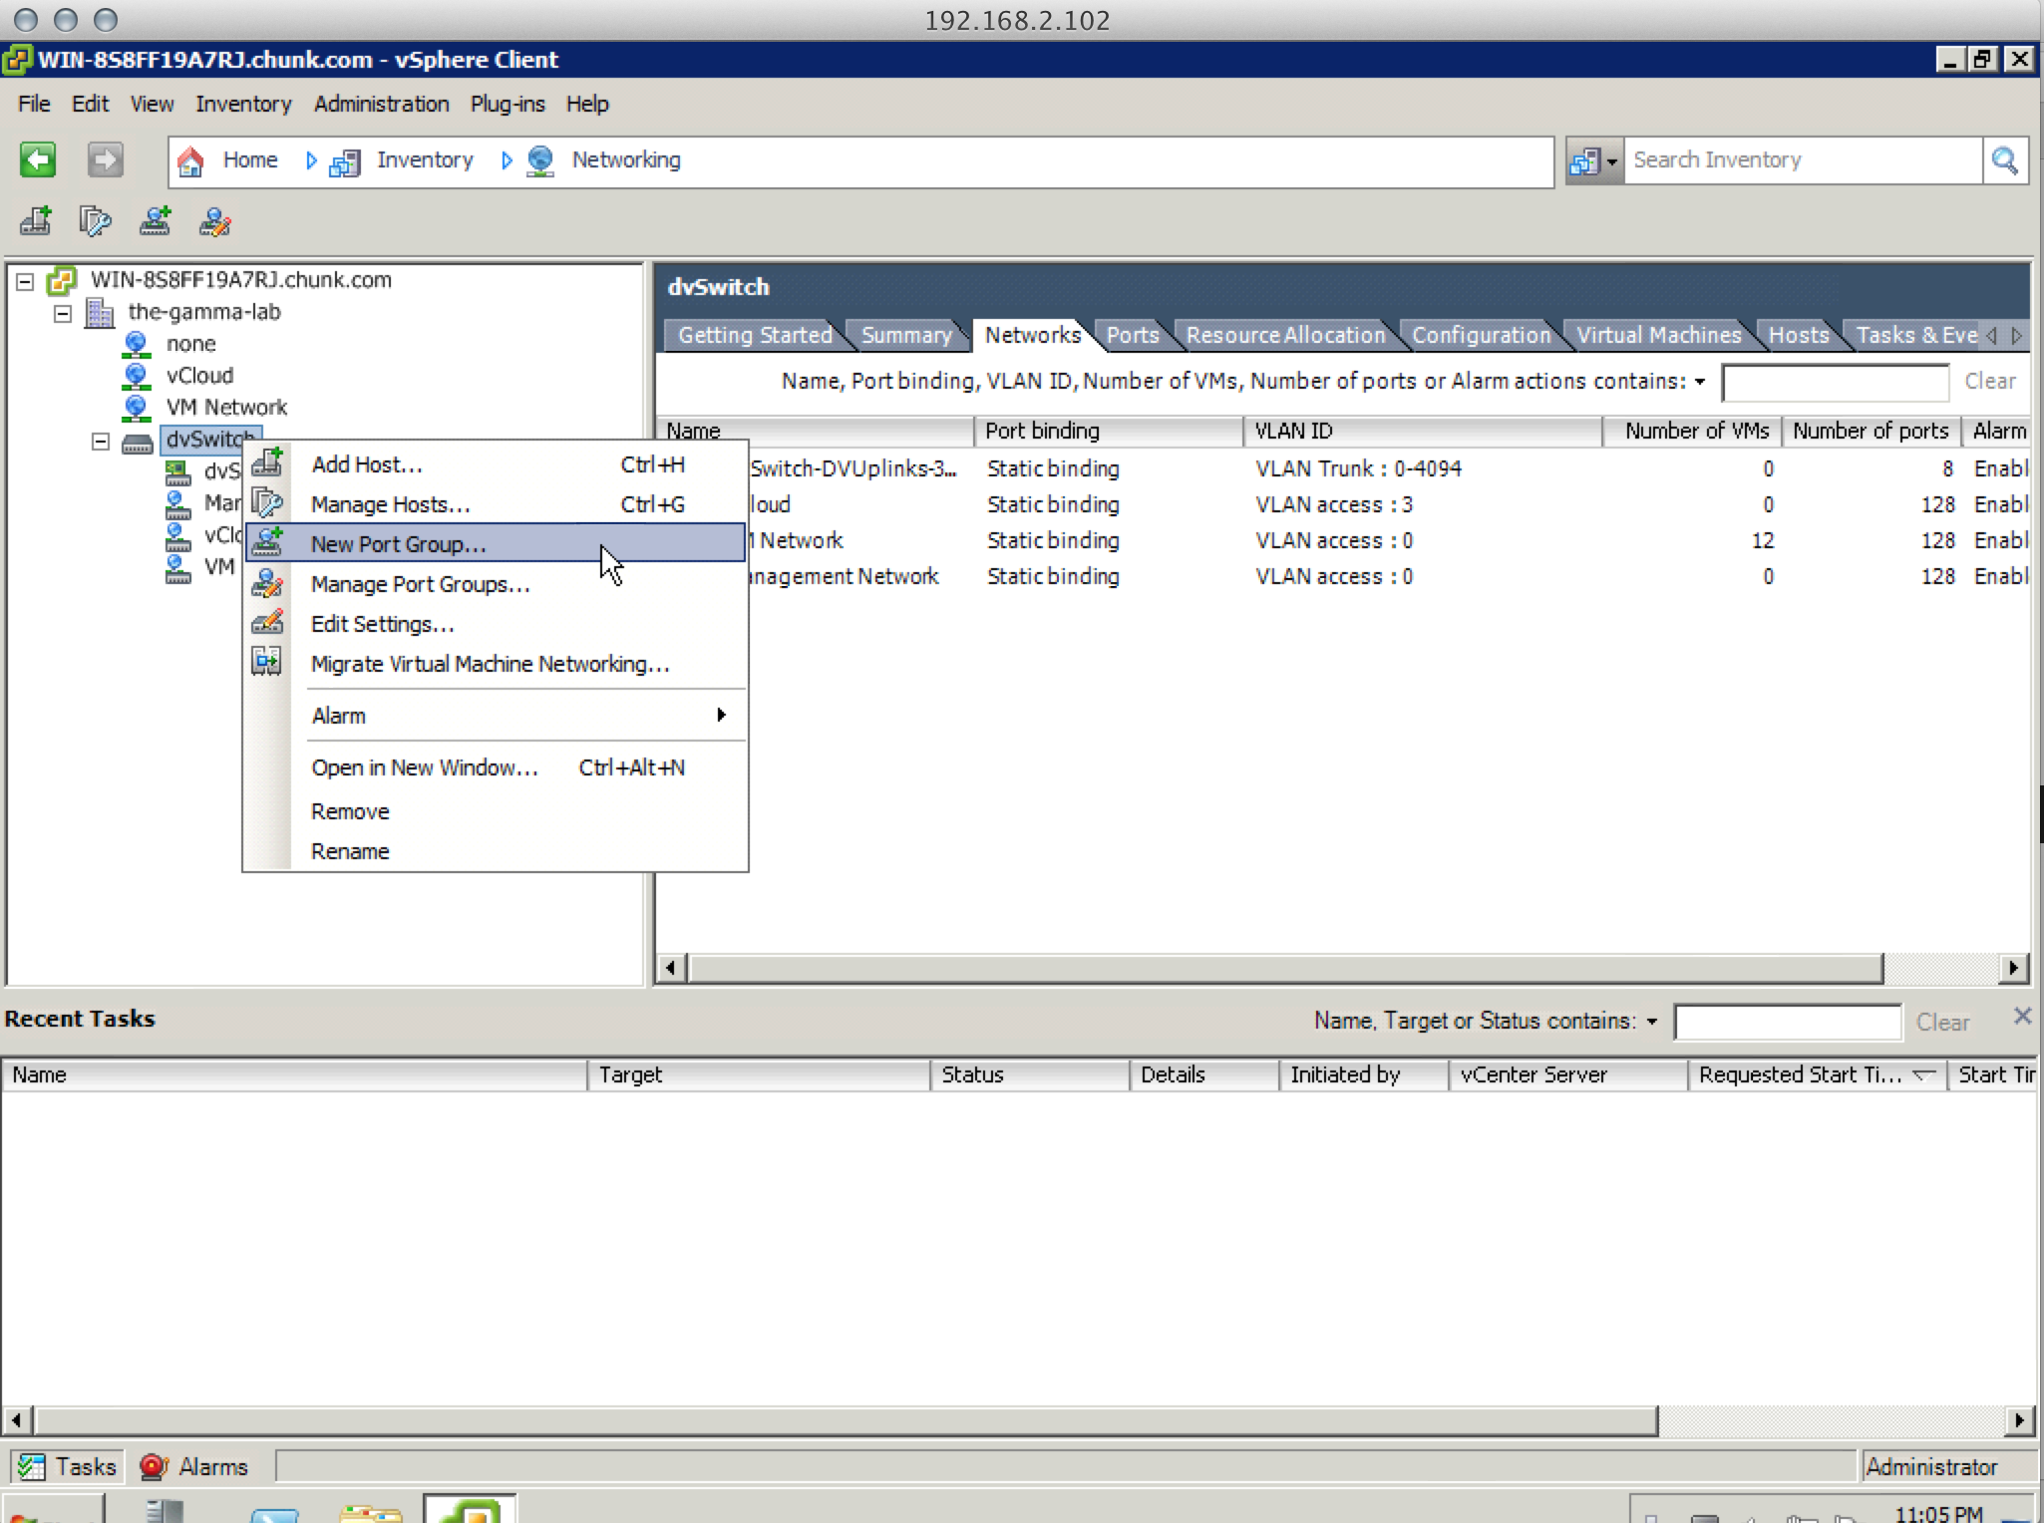Click the red Alarms icon in status bar
Image resolution: width=2044 pixels, height=1523 pixels.
pyautogui.click(x=153, y=1466)
